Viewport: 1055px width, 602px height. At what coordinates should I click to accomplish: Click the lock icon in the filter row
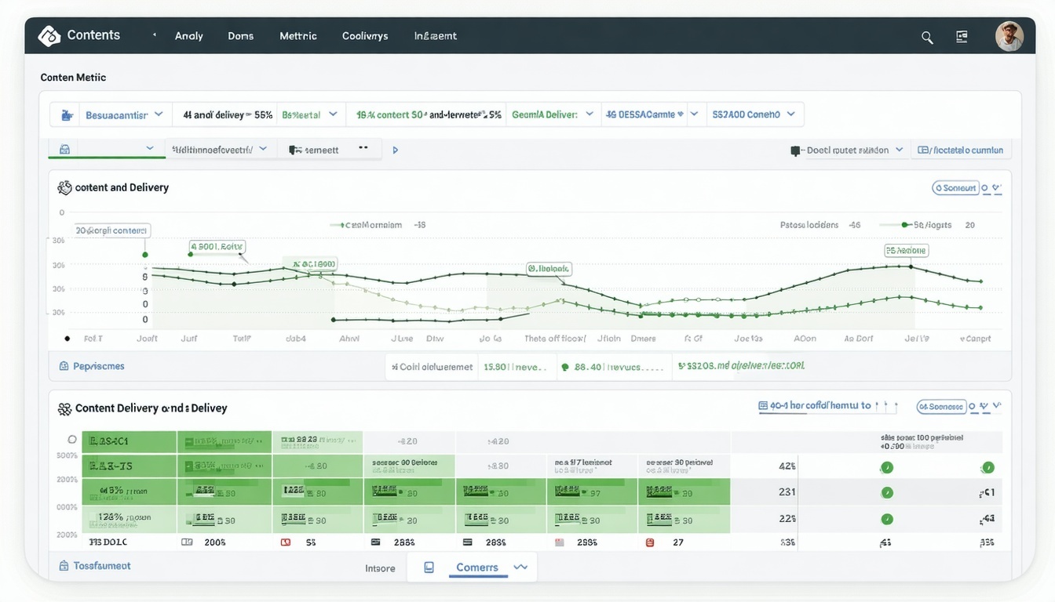pos(64,148)
